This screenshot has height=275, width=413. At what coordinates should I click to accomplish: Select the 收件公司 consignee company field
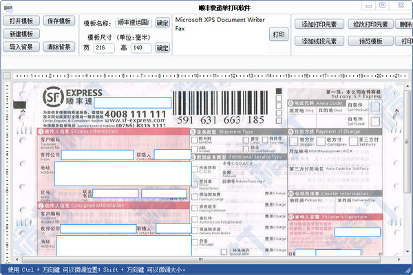(x=98, y=229)
